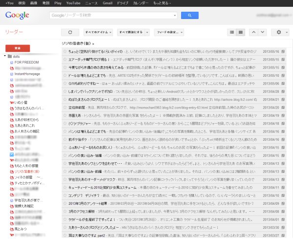This screenshot has height=239, width=293.
Task: Star the 立位体前屈 entry
Action: pos(65,108)
